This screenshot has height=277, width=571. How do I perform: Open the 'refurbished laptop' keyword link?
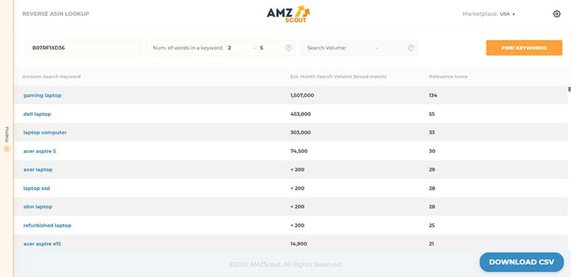[x=47, y=225]
